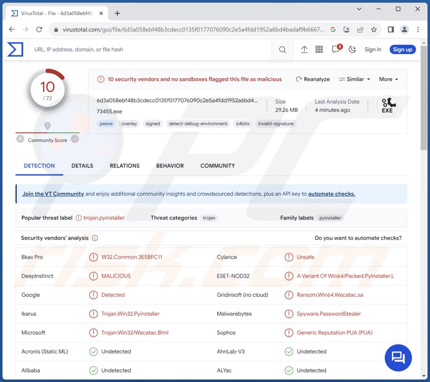Switch to the DETAILS tab
This screenshot has height=382, width=430.
(82, 166)
